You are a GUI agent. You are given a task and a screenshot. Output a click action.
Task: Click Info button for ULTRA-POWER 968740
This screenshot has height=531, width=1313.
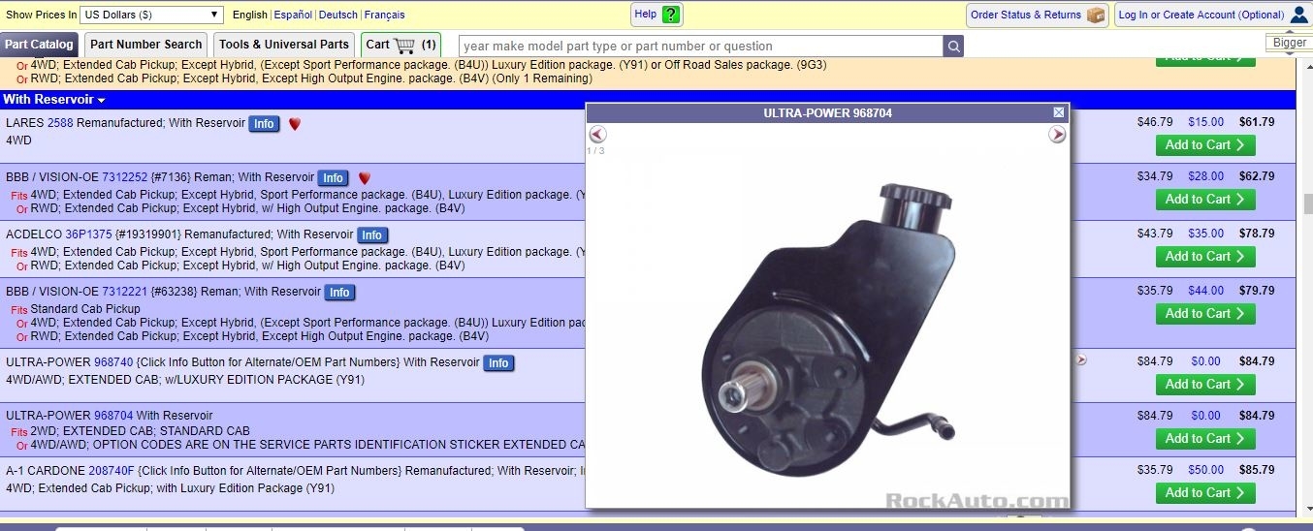pyautogui.click(x=498, y=363)
